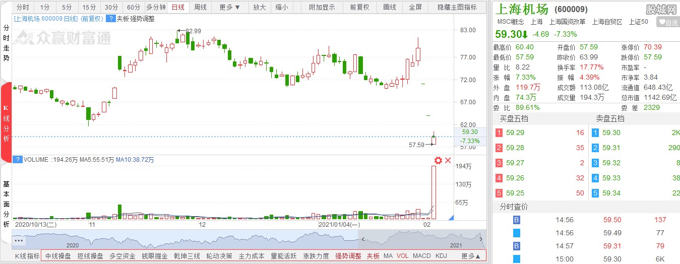Click the 上海国资改革 sector tag
The image size is (680, 264).
coord(567,22)
